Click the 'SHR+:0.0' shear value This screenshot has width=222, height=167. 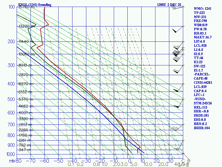pyautogui.click(x=201, y=111)
